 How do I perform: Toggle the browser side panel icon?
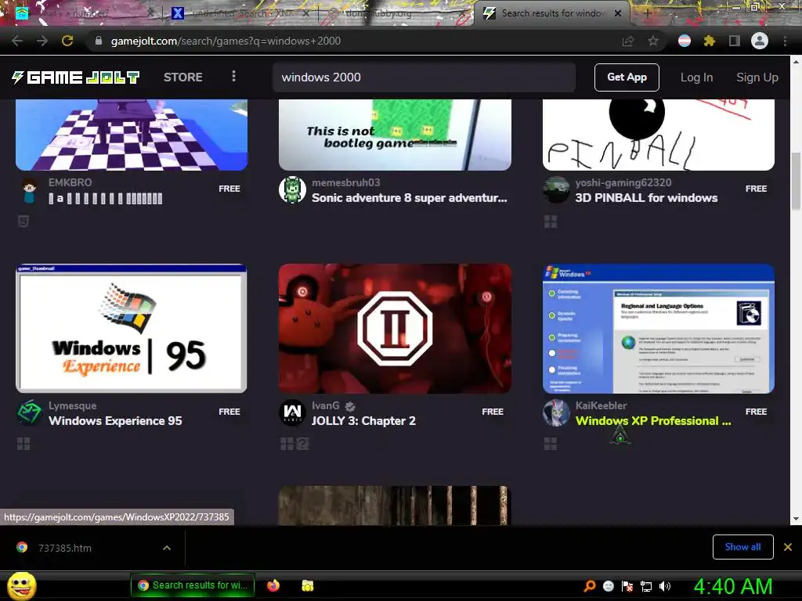pos(735,41)
